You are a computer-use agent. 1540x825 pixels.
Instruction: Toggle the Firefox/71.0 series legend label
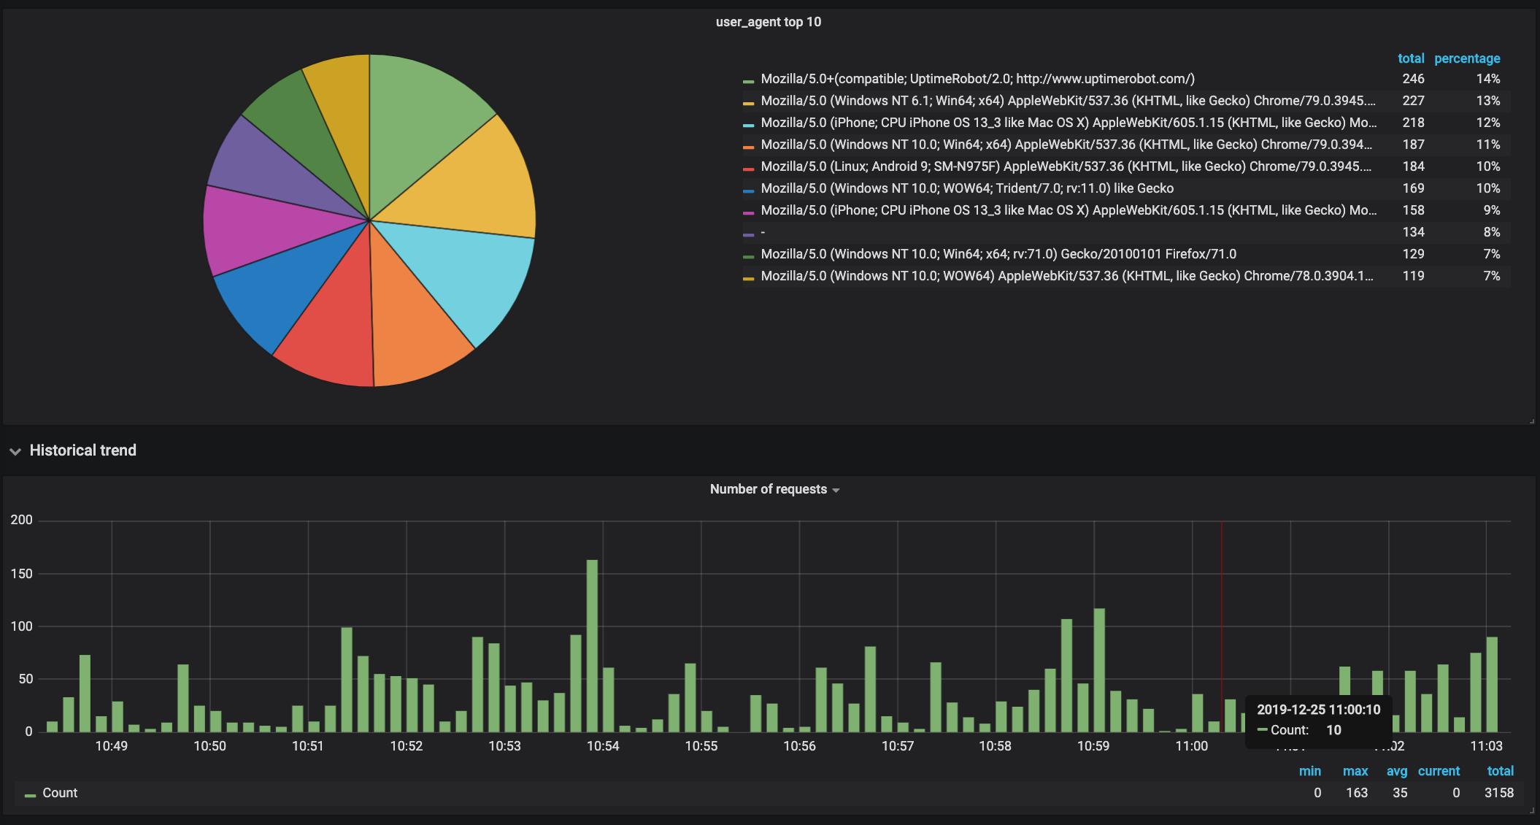(x=998, y=254)
